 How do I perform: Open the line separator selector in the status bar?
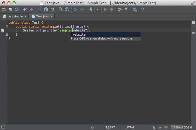coord(149,127)
